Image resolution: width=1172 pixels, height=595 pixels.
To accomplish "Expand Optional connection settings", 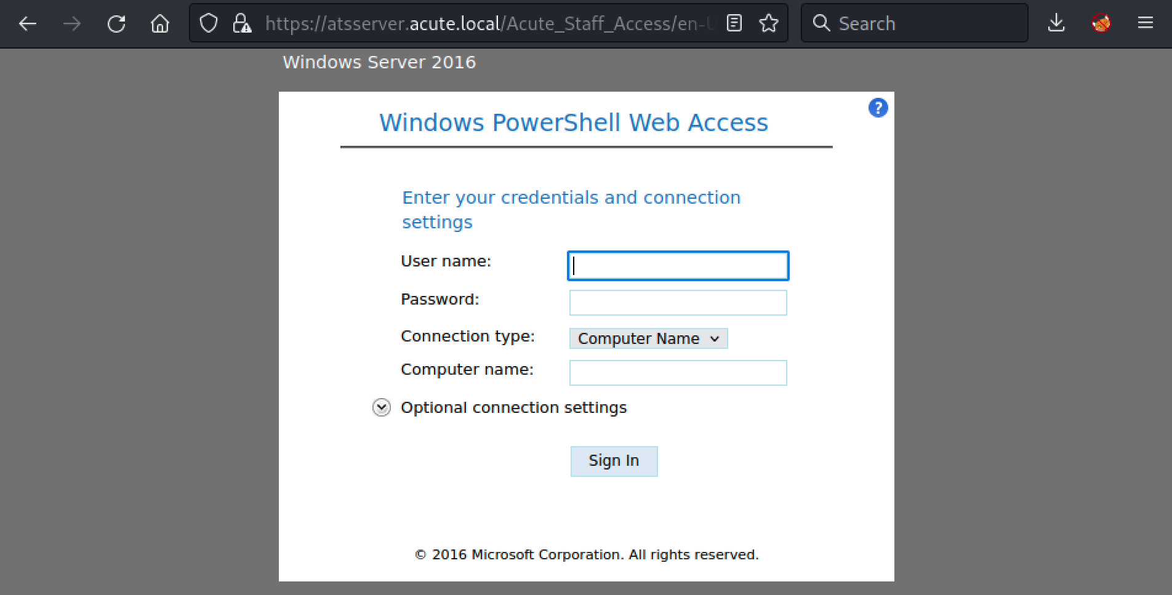I will pyautogui.click(x=382, y=407).
